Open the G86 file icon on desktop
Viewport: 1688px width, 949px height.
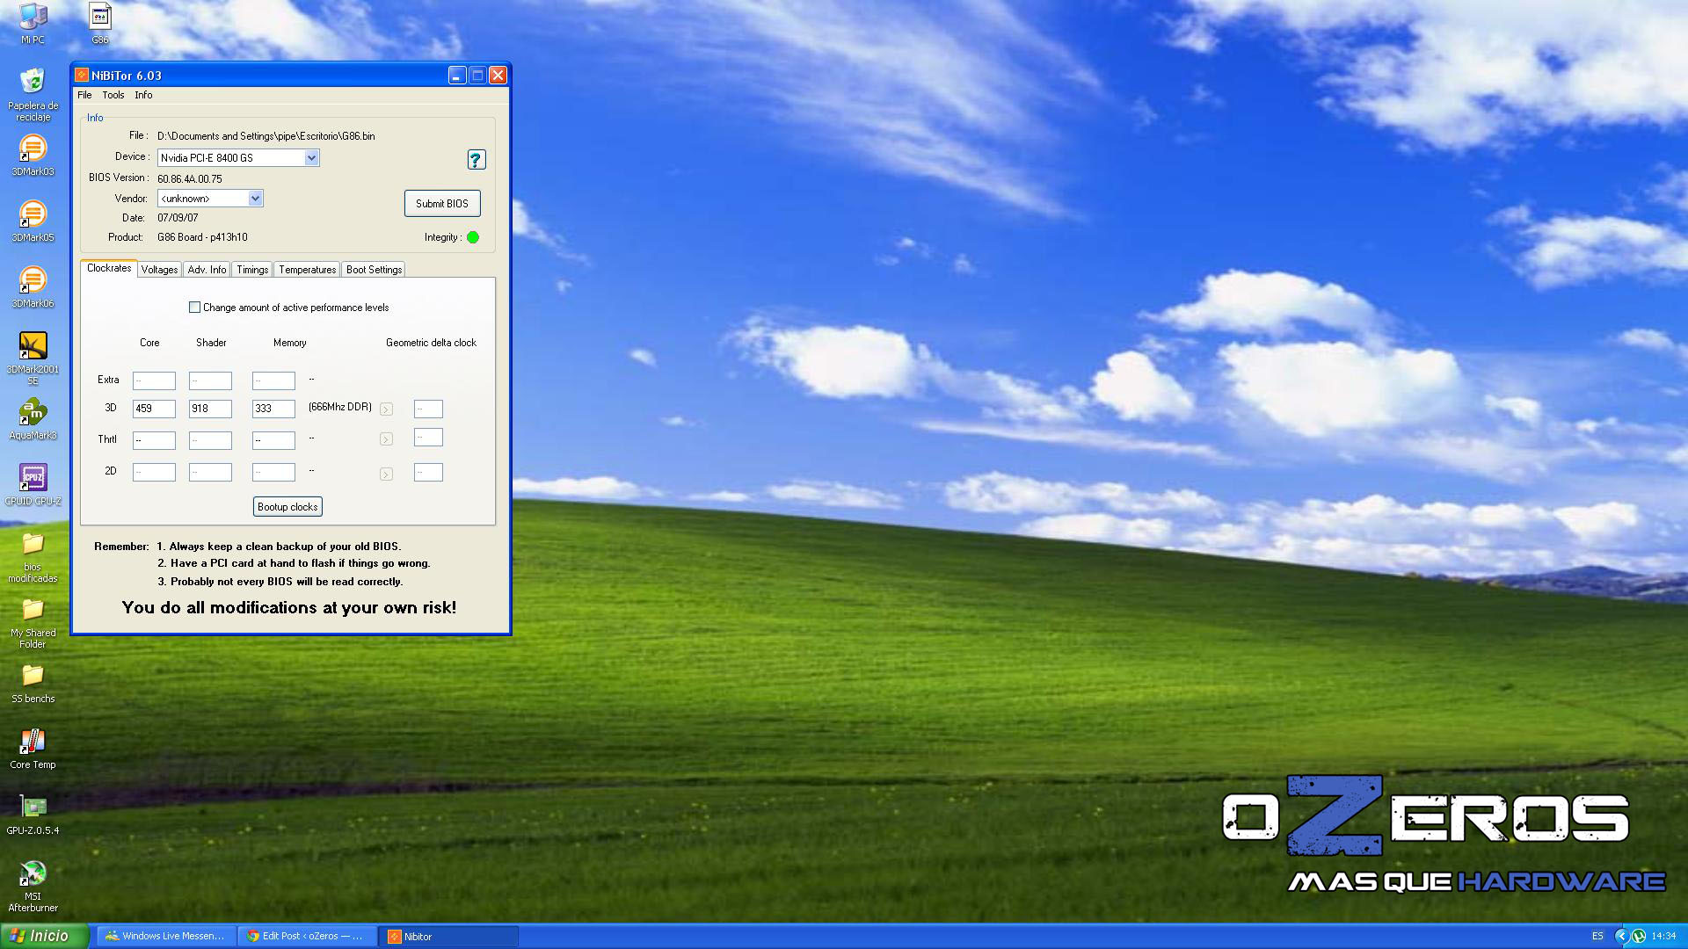pos(100,22)
